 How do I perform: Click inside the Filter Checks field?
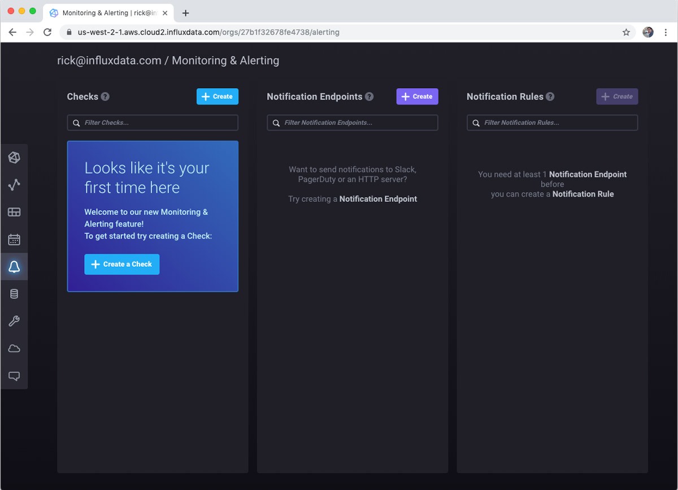pyautogui.click(x=153, y=123)
